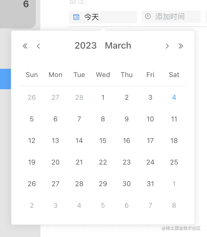207x237 pixels.
Task: Select March 12 in the calendar
Action: click(x=32, y=141)
